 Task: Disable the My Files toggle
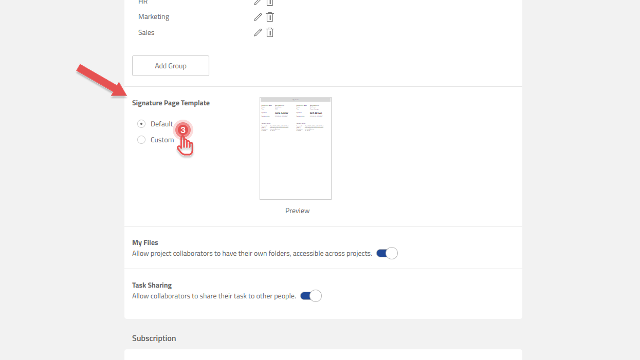pyautogui.click(x=387, y=253)
